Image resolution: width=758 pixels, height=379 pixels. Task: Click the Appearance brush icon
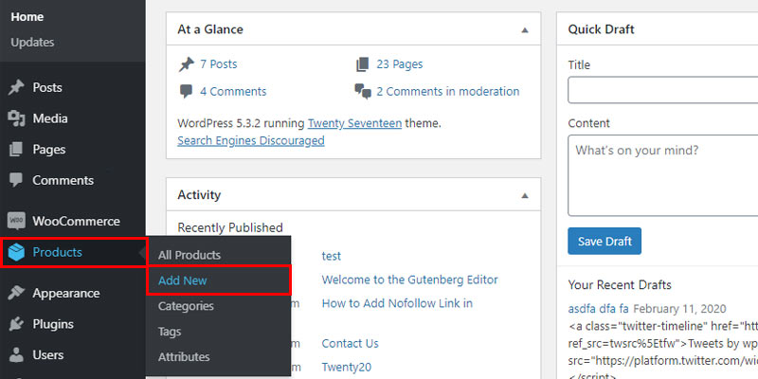[x=16, y=294]
